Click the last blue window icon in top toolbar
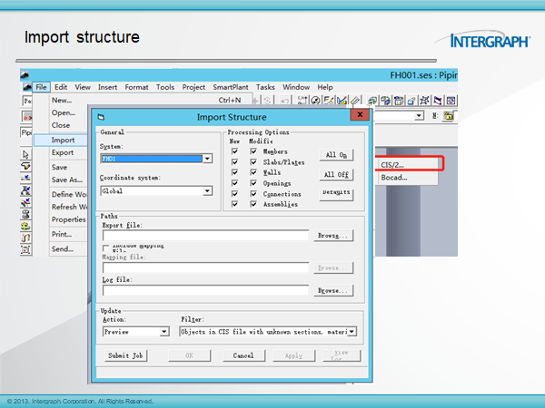 [451, 101]
